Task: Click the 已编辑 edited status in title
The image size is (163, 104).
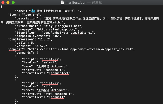Action: 97,2
